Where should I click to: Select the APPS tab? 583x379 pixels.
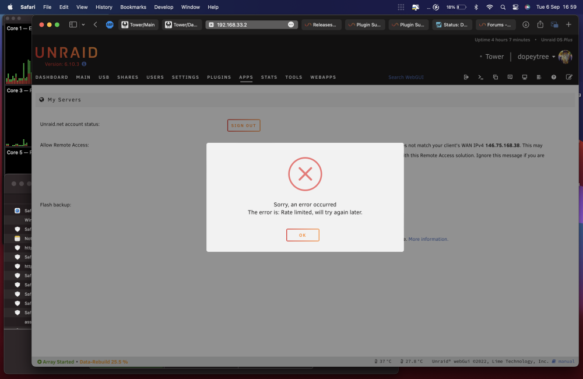(246, 78)
